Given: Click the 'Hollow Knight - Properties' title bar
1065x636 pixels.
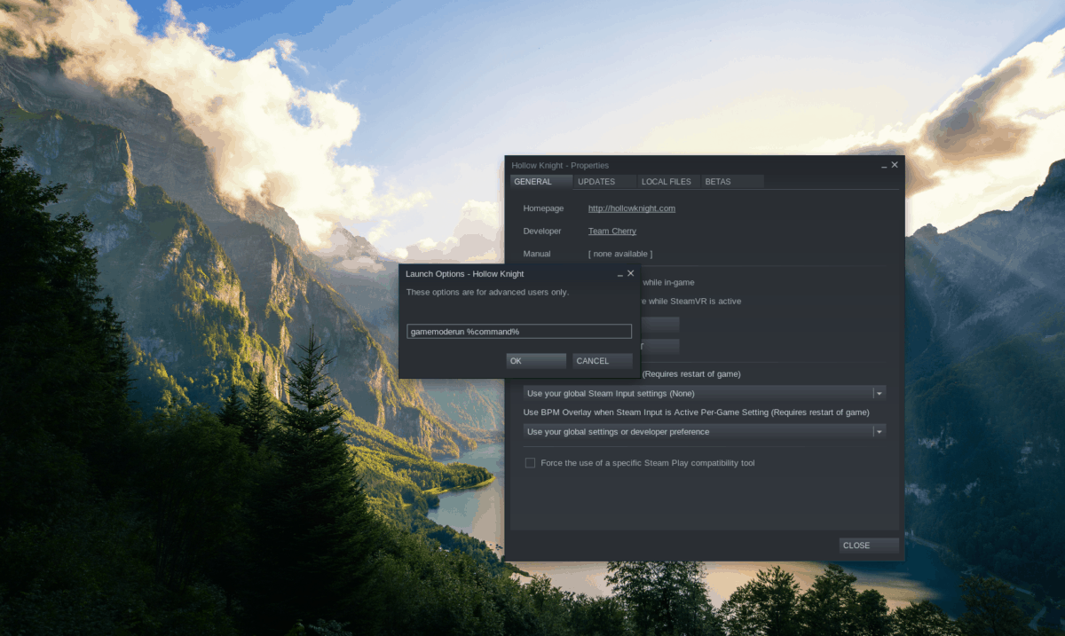Looking at the screenshot, I should coord(560,166).
